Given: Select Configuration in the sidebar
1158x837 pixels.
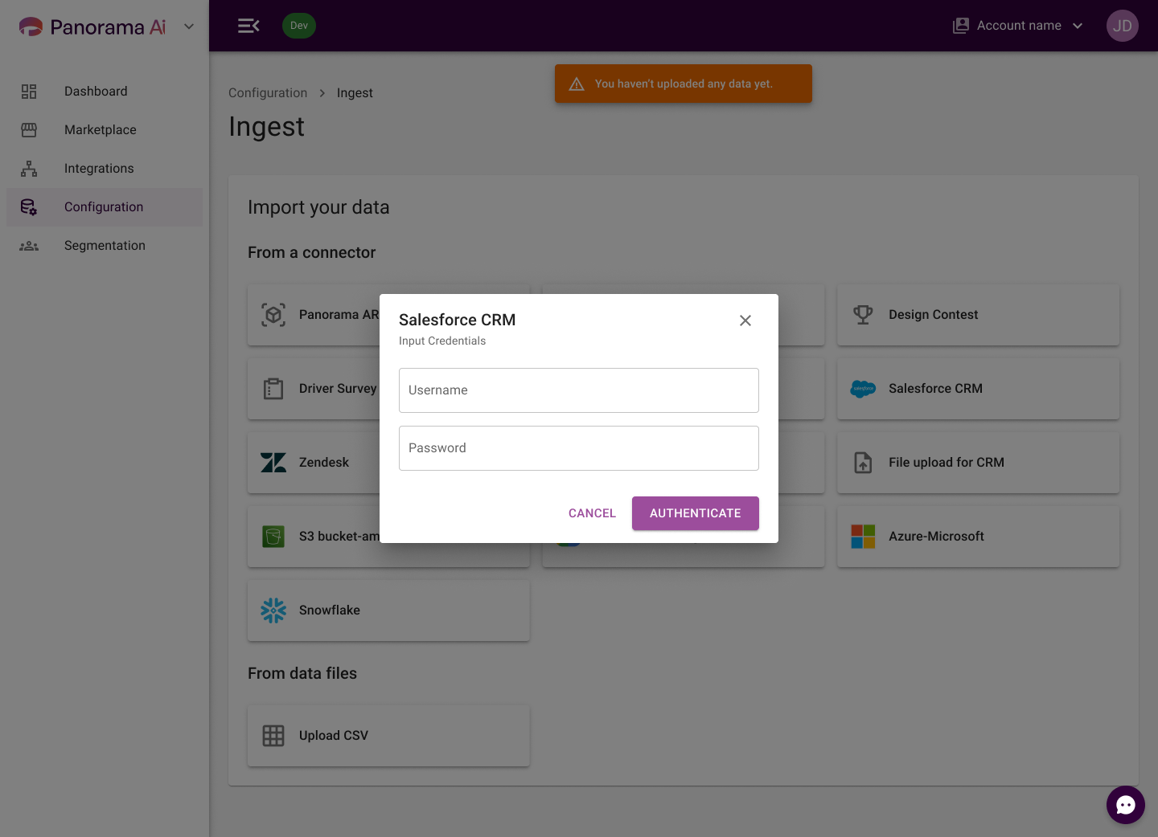Looking at the screenshot, I should (x=105, y=207).
